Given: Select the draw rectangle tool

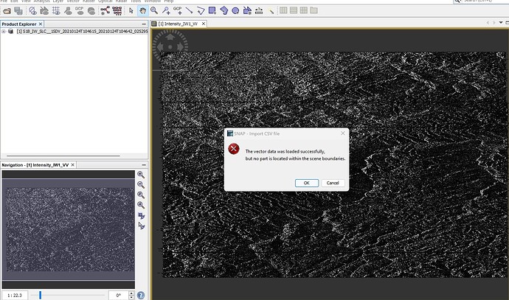Looking at the screenshot, I should 212,11.
